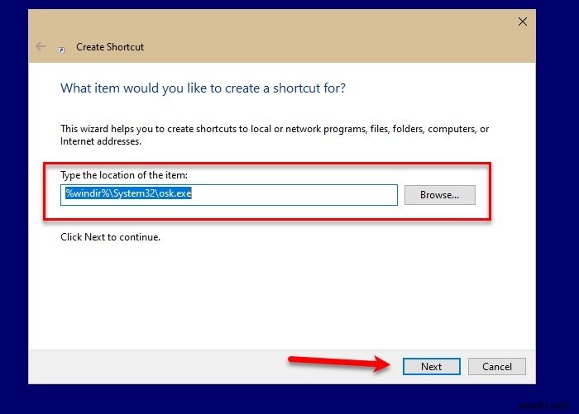The width and height of the screenshot is (579, 414).
Task: Click the red arrow pointing to Next
Action: coord(341,361)
